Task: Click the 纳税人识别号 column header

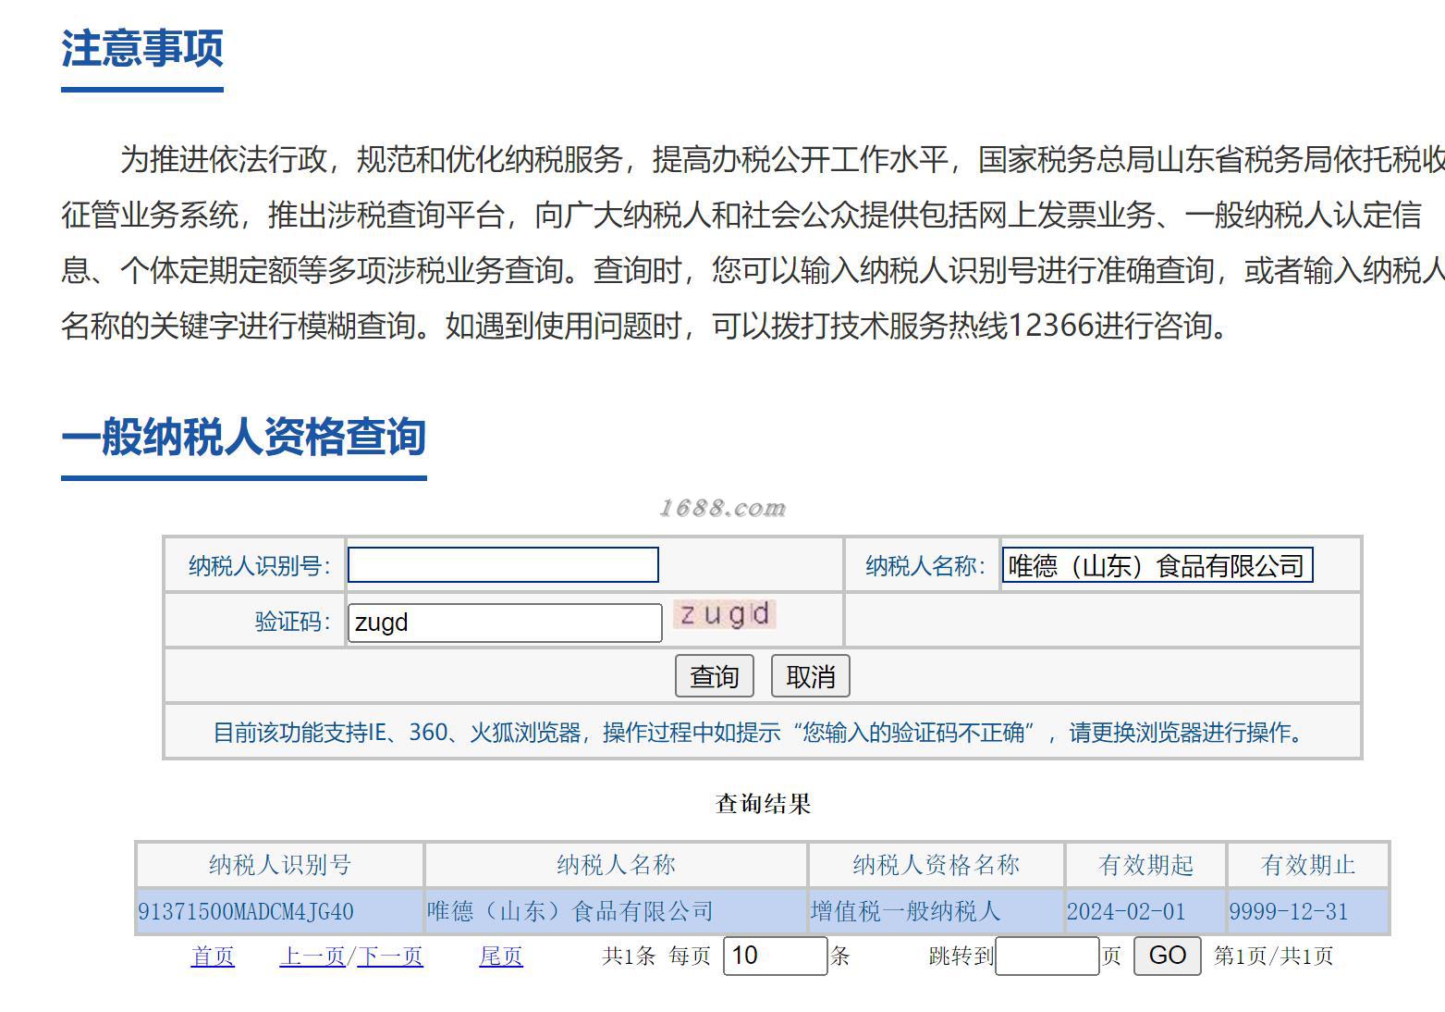Action: 280,865
